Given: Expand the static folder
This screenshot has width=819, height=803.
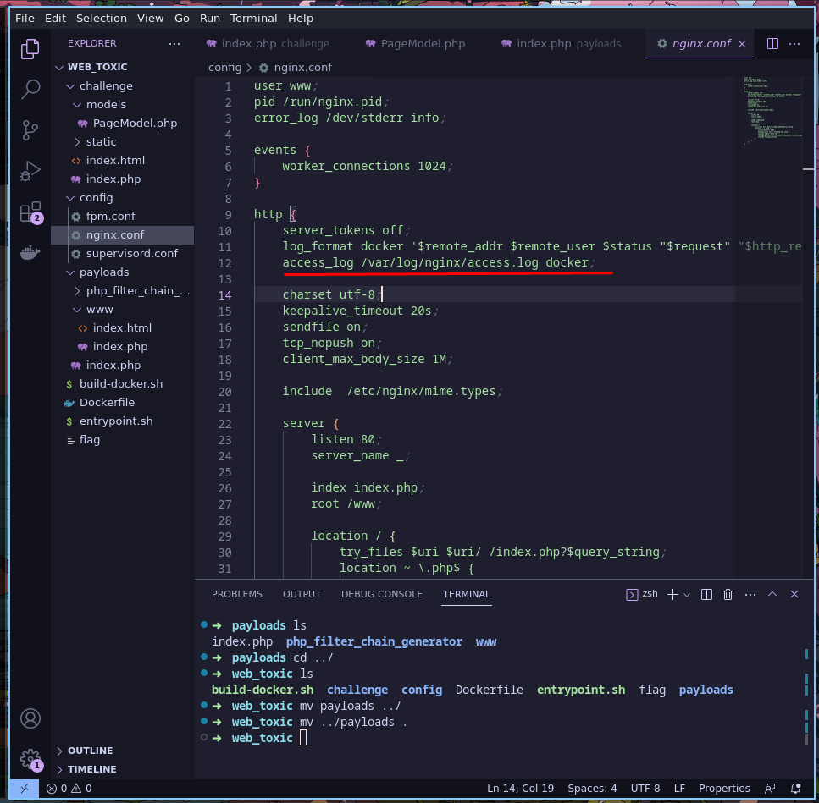Looking at the screenshot, I should pos(101,141).
